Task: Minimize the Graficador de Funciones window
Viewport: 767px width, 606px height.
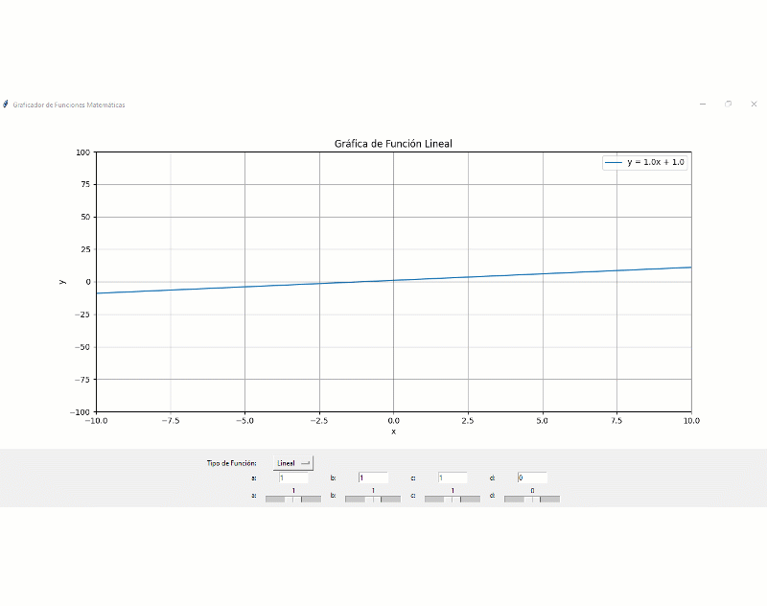Action: pyautogui.click(x=703, y=104)
